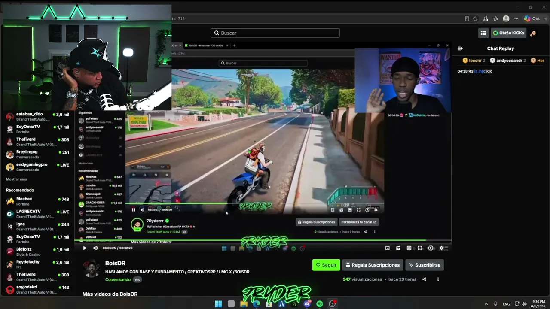Open the immersive reader icon in address bar
This screenshot has width=550, height=309.
pyautogui.click(x=467, y=18)
